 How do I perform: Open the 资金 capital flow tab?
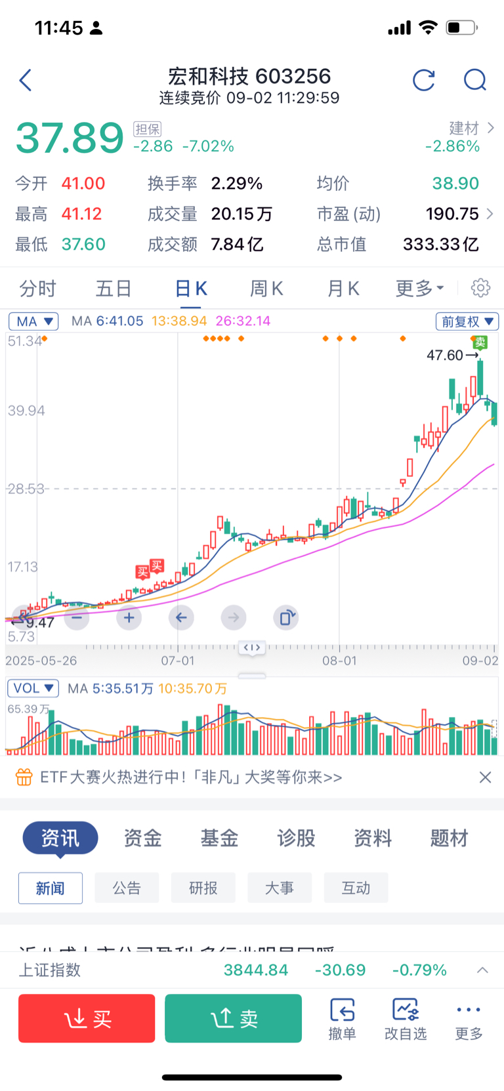pyautogui.click(x=142, y=838)
